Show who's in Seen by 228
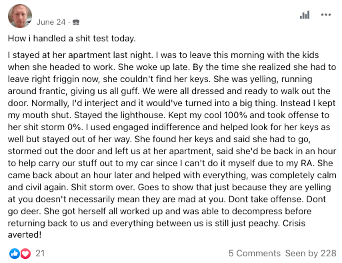The image size is (342, 263). coord(311,254)
